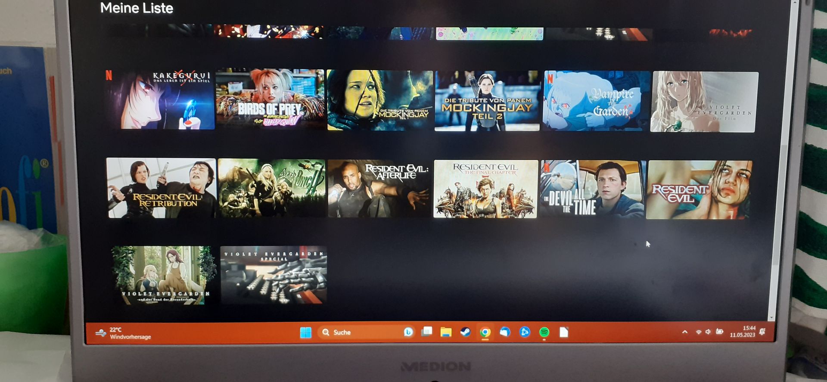Open Task View in taskbar
This screenshot has height=382, width=827.
[x=426, y=332]
